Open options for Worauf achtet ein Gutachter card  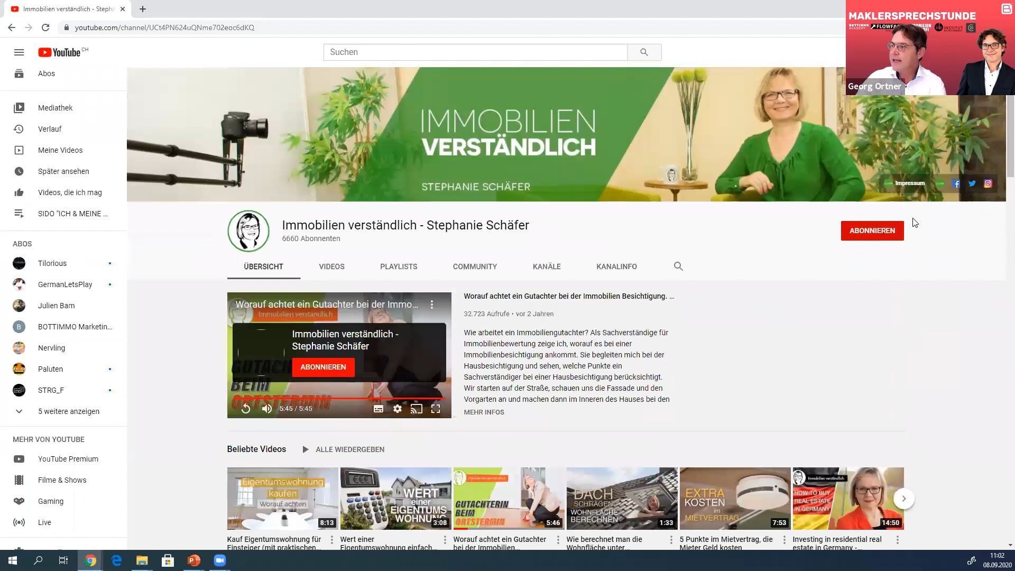[x=558, y=540]
